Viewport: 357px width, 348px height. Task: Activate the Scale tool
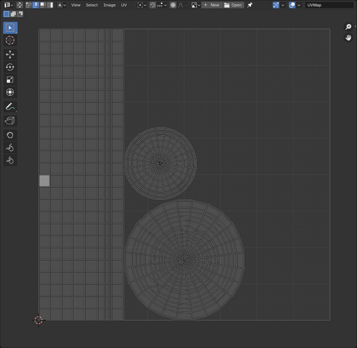10,80
